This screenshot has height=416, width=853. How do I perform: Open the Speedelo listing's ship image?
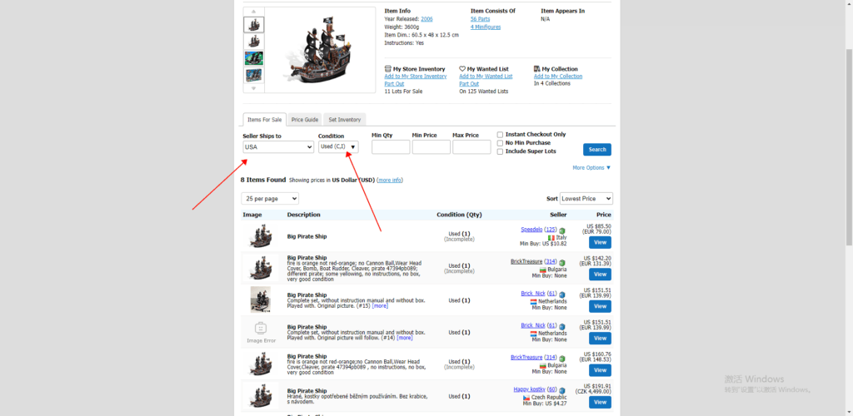coord(261,237)
